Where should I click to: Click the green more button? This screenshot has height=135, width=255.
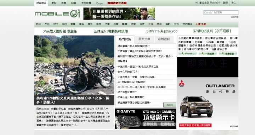pos(170,105)
